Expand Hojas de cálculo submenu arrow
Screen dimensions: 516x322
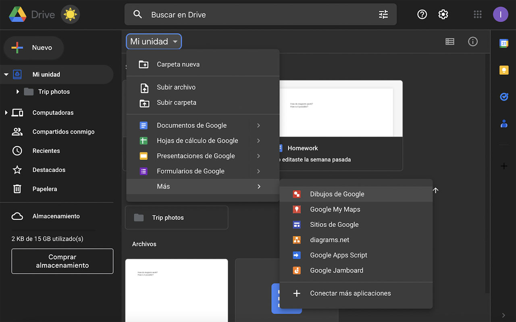coord(259,141)
